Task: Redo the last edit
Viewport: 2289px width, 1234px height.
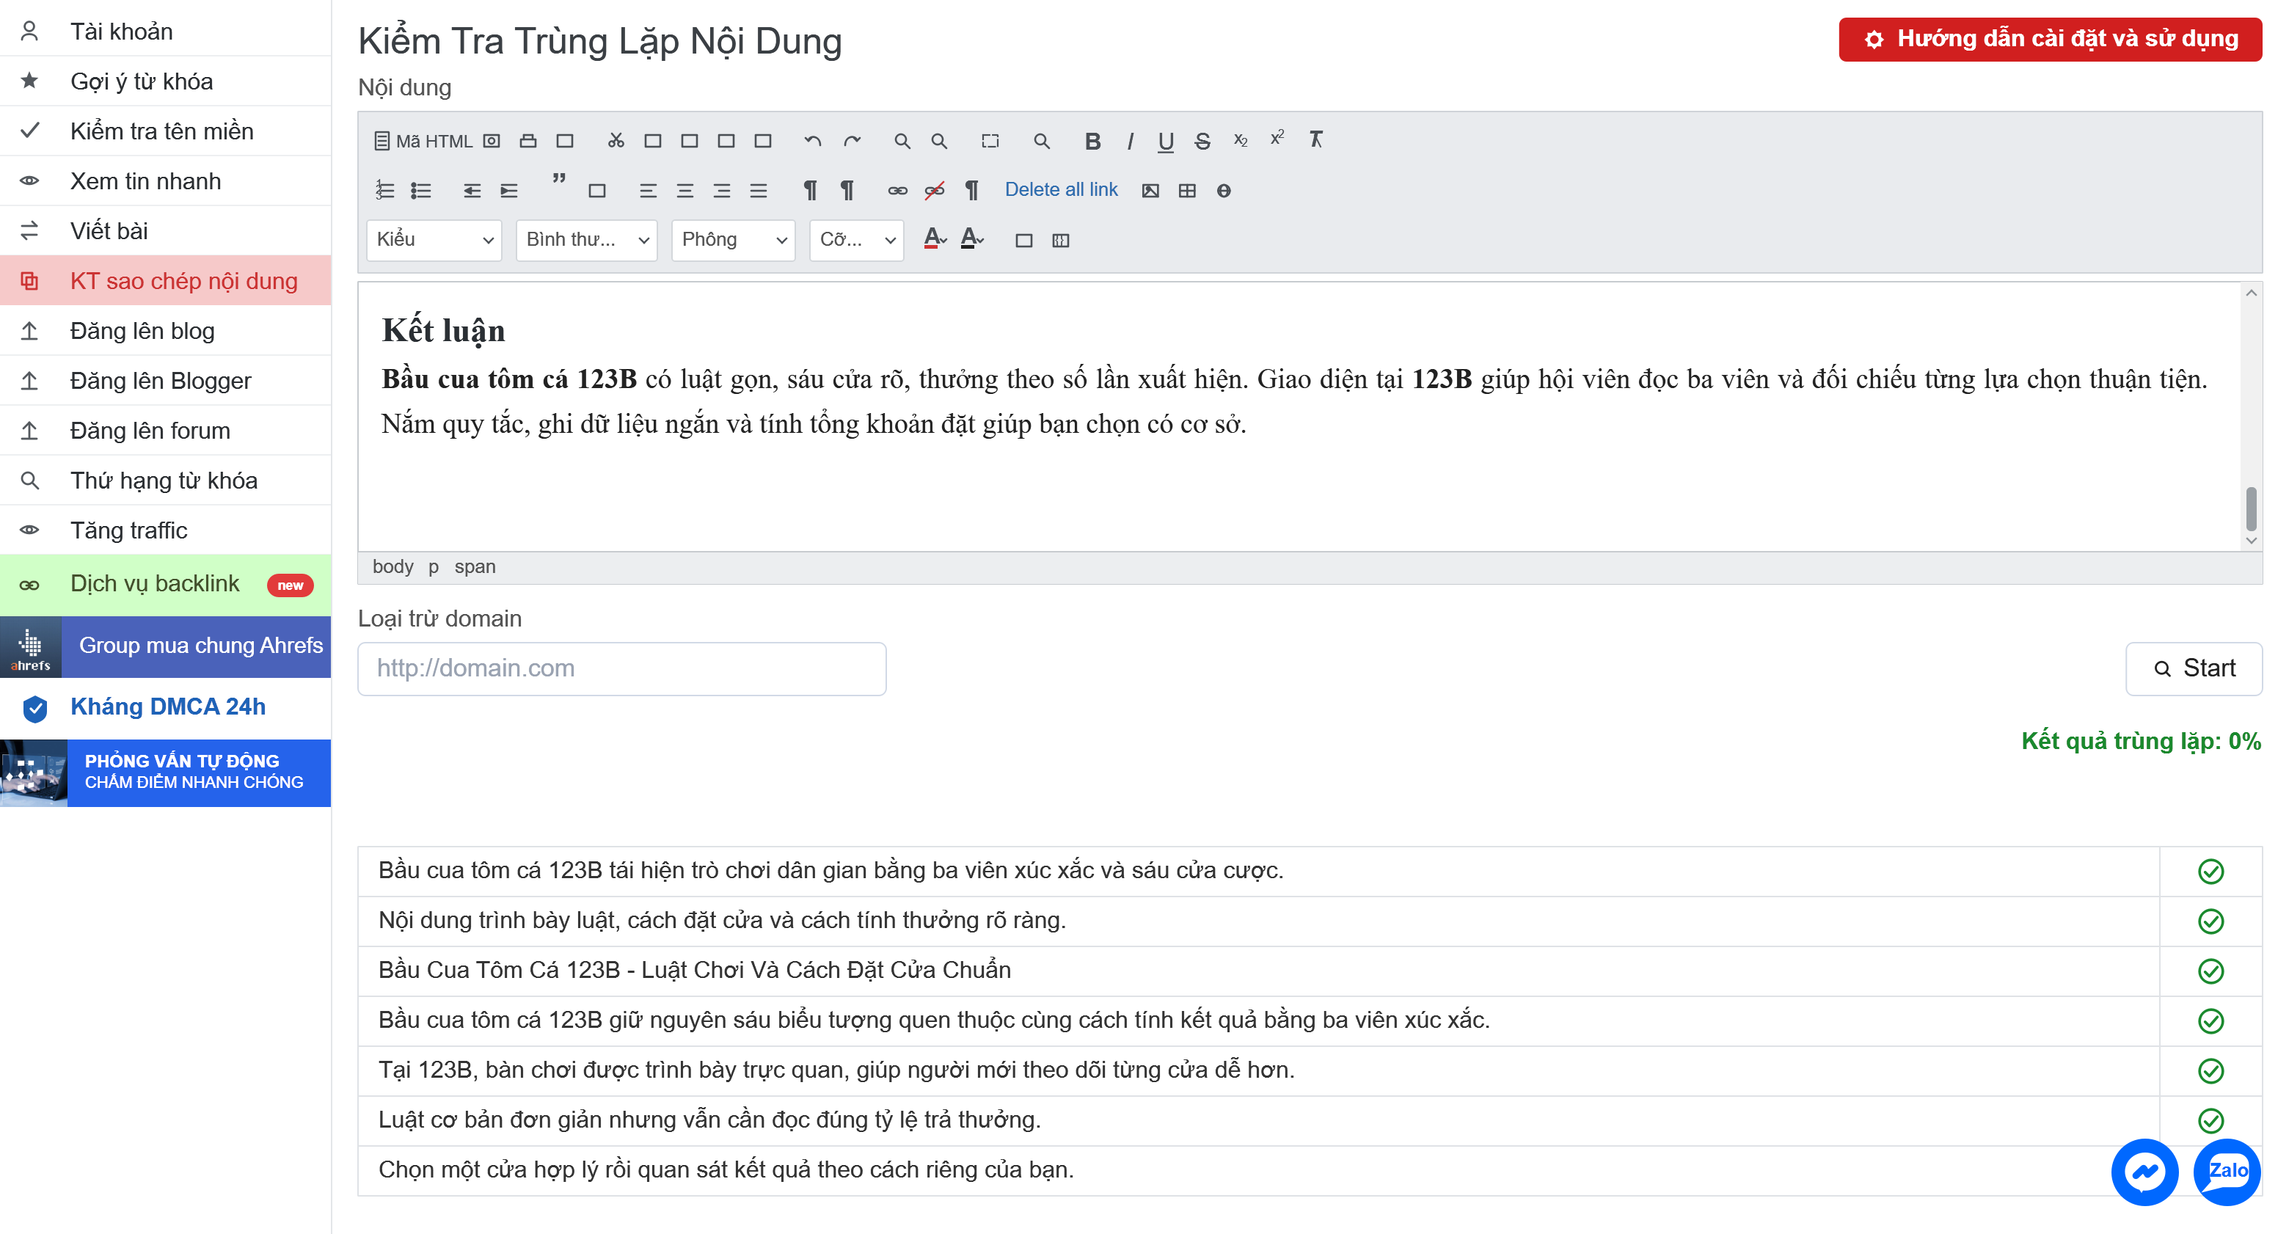Action: pyautogui.click(x=853, y=142)
